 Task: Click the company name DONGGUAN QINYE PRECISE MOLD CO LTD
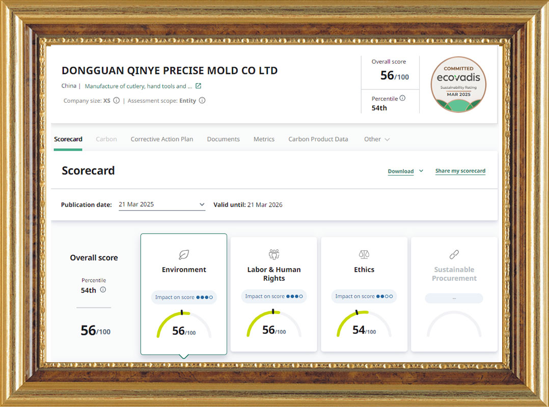pos(170,71)
